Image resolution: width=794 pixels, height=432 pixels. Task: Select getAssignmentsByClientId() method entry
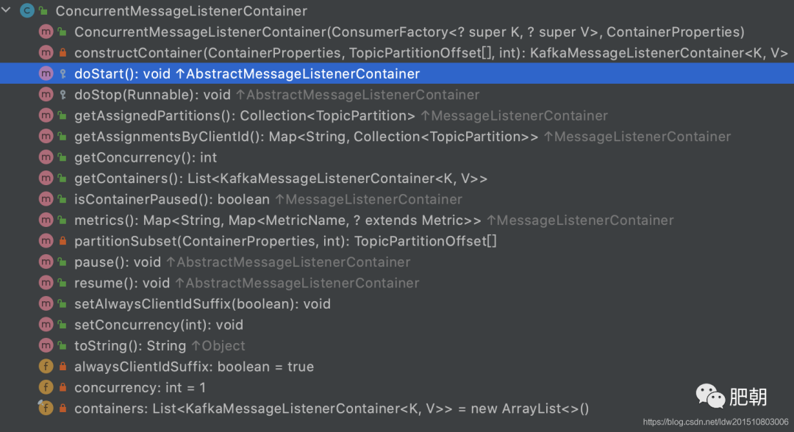click(306, 137)
